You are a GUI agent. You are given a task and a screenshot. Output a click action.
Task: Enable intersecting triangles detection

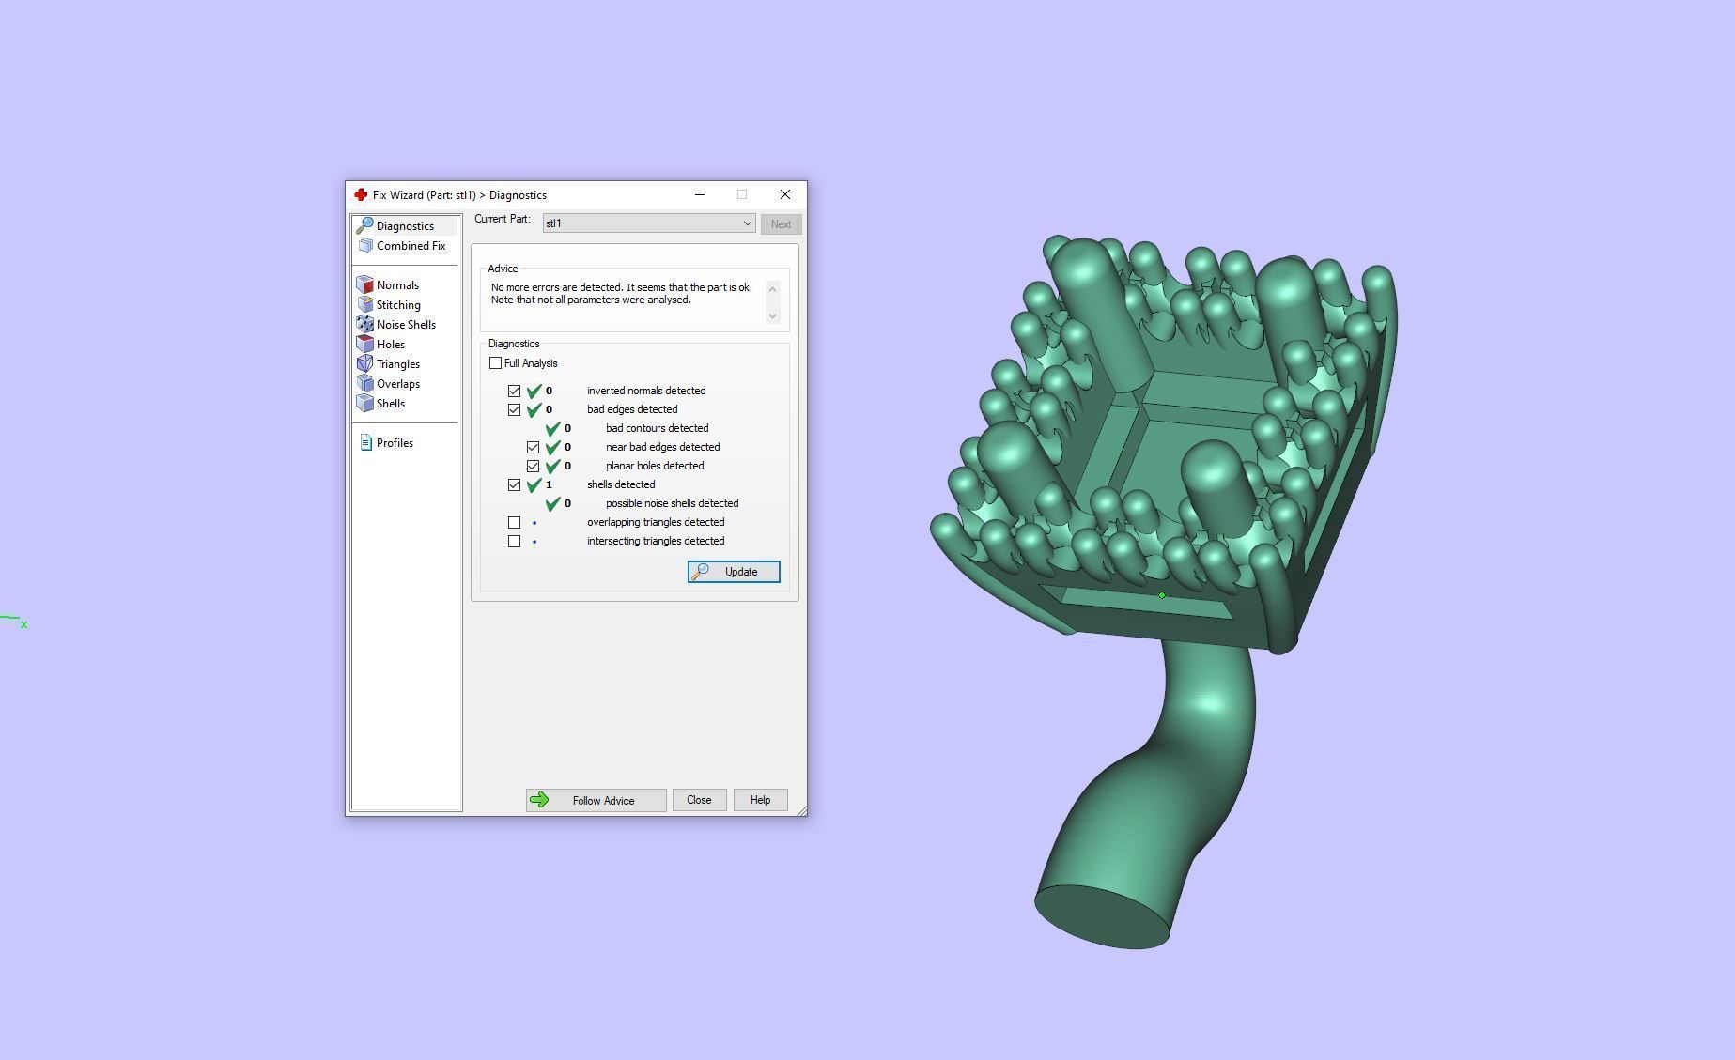click(x=514, y=541)
